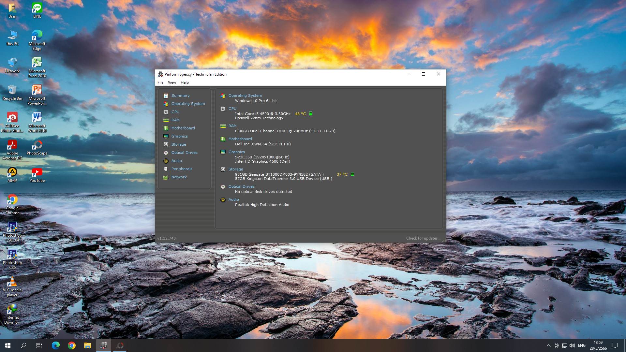Select Summary in the sidebar
This screenshot has height=352, width=626.
[x=180, y=95]
